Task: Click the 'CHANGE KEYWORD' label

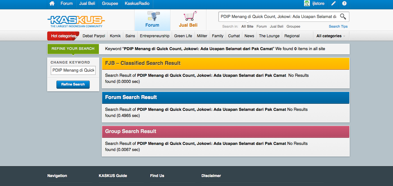Action: (70, 62)
